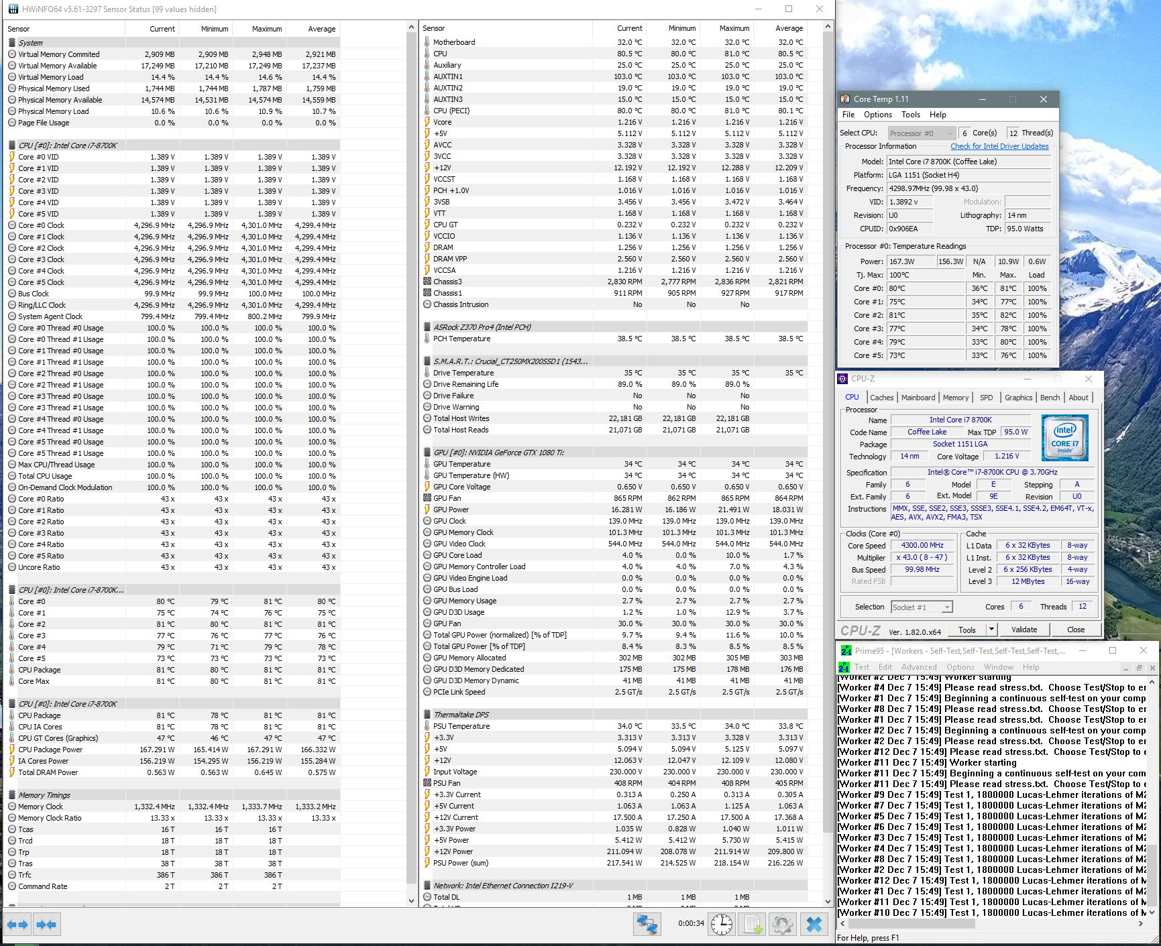Click the HWiNFO64 title bar app icon
The height and width of the screenshot is (946, 1161).
(13, 9)
